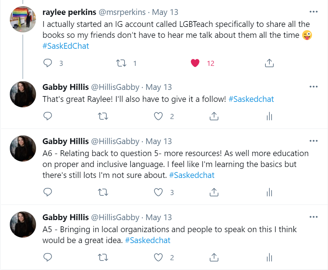Viewport: 328px width, 270px height.
Task: Retweet the A5 local organizations tweet
Action: [103, 258]
